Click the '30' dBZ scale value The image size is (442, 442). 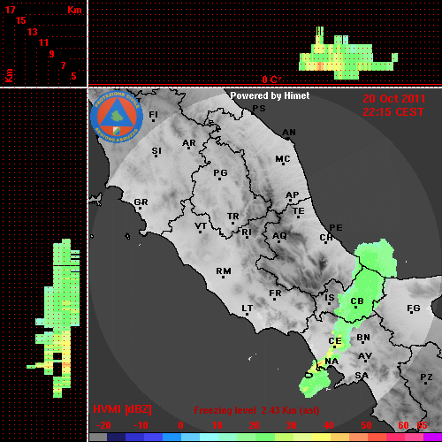[x=291, y=425]
